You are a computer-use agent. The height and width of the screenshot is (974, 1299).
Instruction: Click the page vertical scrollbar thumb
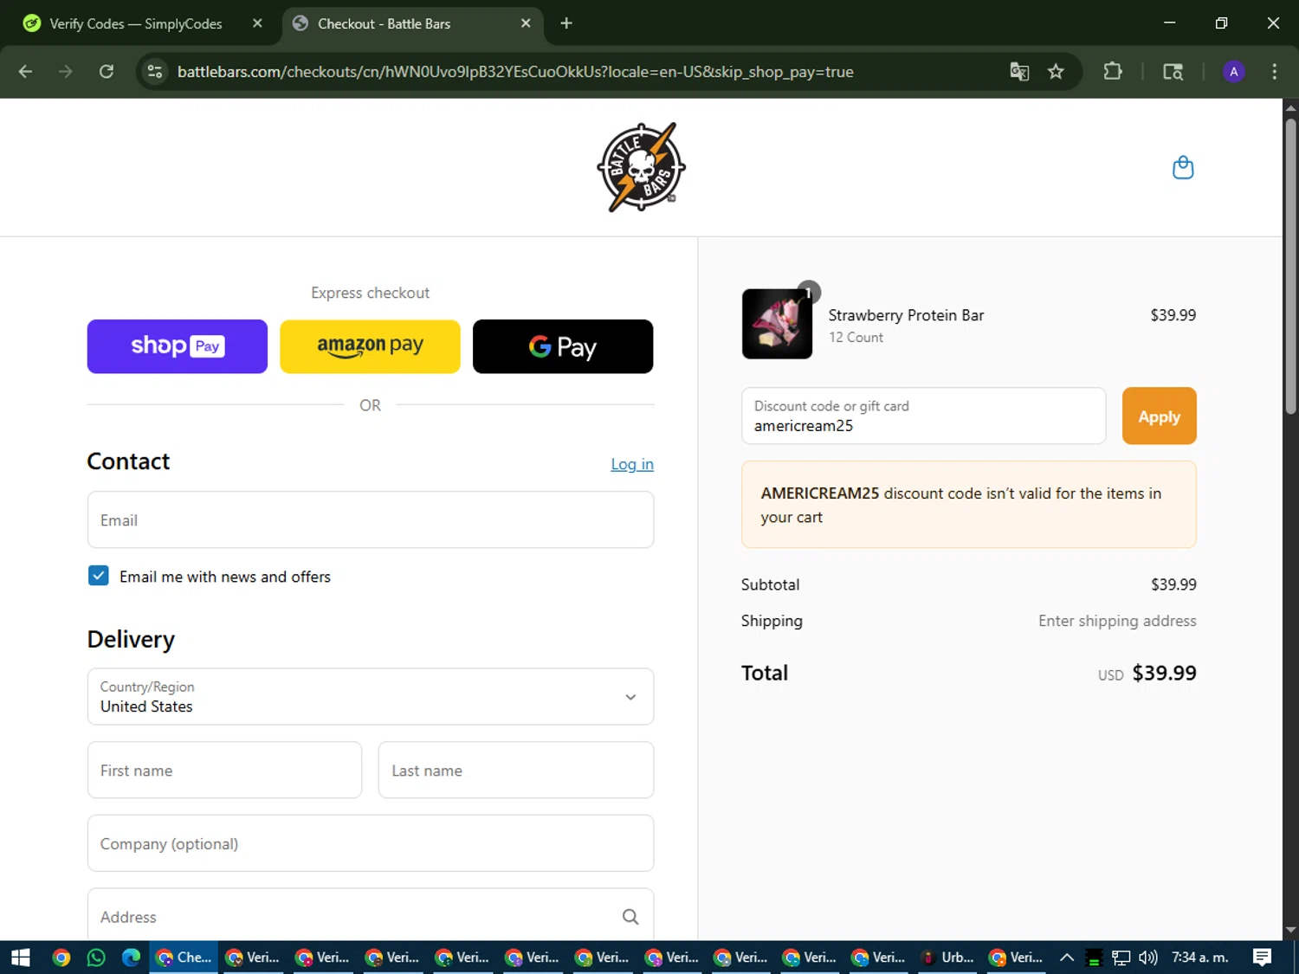click(1290, 267)
